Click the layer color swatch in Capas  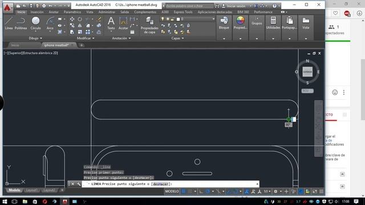coord(178,19)
